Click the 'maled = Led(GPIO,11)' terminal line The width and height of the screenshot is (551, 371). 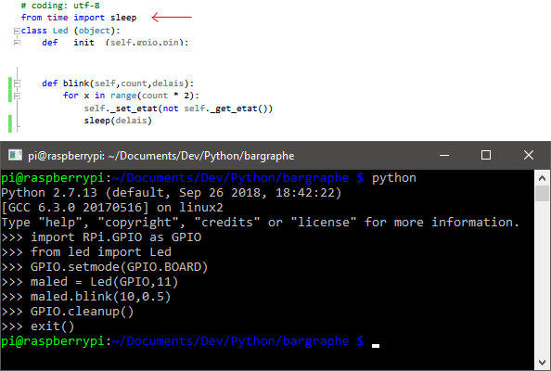pyautogui.click(x=105, y=282)
